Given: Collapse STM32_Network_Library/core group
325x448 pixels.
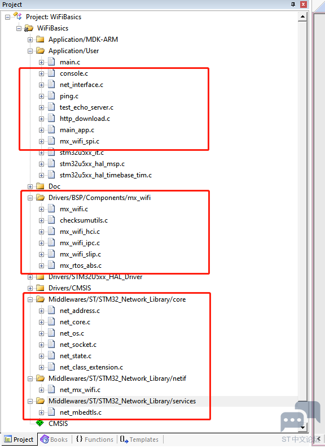Looking at the screenshot, I should (x=30, y=300).
